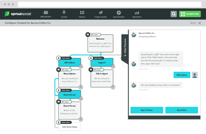Click coffee cup avatar beside 'Are you looking' message
206x134 pixels.
click(x=134, y=85)
